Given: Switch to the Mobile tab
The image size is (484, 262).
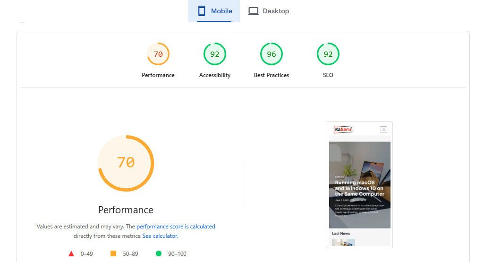Looking at the screenshot, I should pos(214,11).
